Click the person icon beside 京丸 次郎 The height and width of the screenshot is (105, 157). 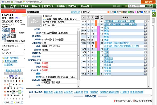[x=44, y=19]
